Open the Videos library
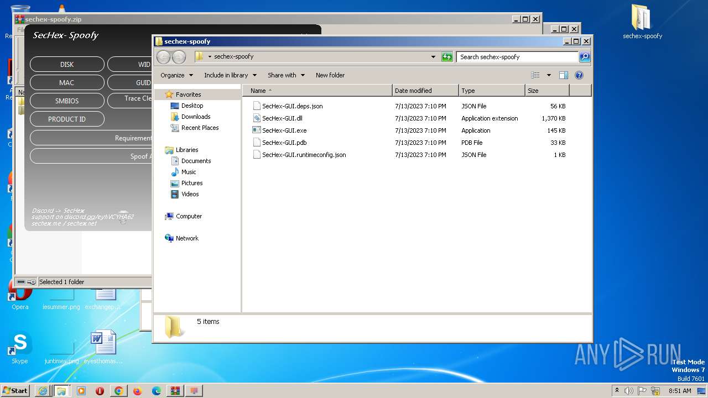This screenshot has width=708, height=398. point(190,194)
